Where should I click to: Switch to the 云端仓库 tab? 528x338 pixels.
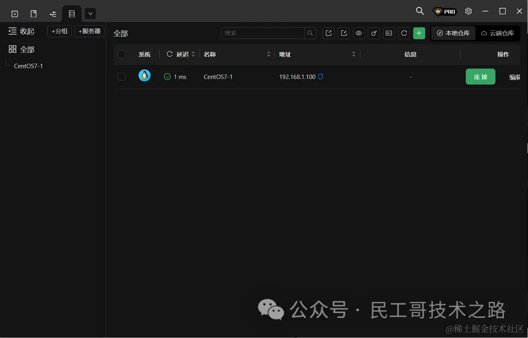(x=498, y=33)
